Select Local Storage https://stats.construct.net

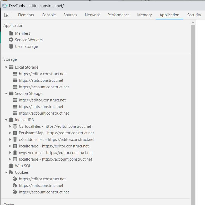tap(41, 80)
